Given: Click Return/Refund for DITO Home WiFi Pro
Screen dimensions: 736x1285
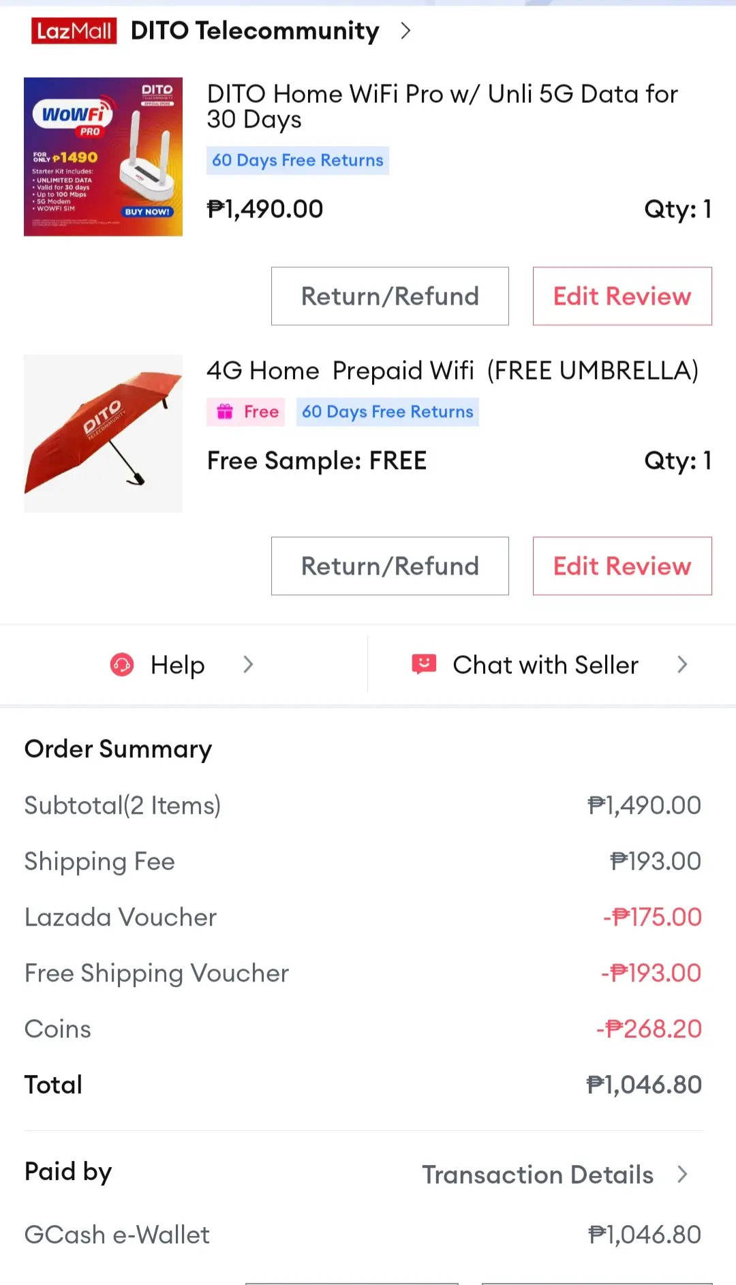Looking at the screenshot, I should coord(390,296).
